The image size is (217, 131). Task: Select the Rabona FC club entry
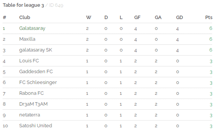pyautogui.click(x=32, y=93)
